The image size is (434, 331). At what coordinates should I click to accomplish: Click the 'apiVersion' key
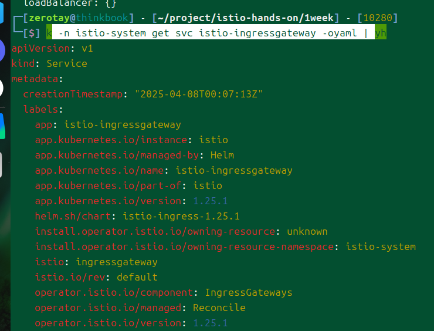click(x=40, y=49)
